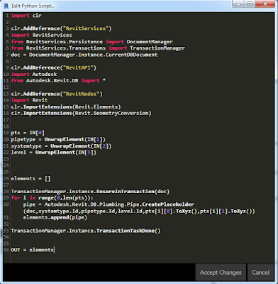The height and width of the screenshot is (284, 278).
Task: Click 'level = UnwrapElement(IN[3])' line
Action: point(54,153)
